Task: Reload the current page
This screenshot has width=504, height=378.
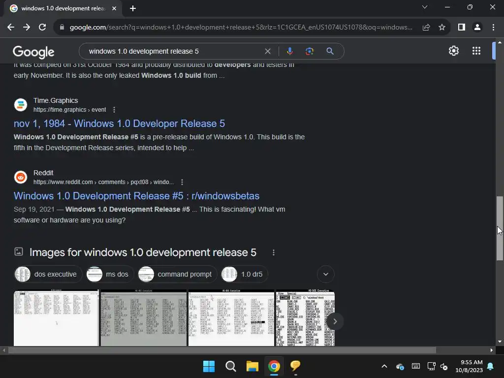Action: pos(42,28)
